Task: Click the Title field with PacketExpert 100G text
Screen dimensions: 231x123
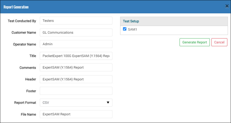Action: tap(76, 56)
